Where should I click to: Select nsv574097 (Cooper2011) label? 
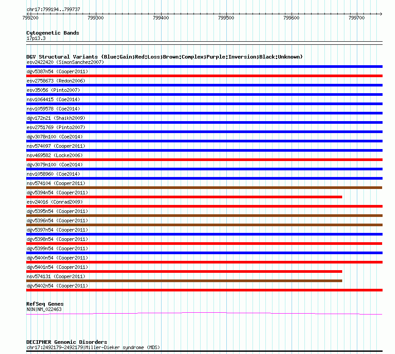(x=56, y=146)
